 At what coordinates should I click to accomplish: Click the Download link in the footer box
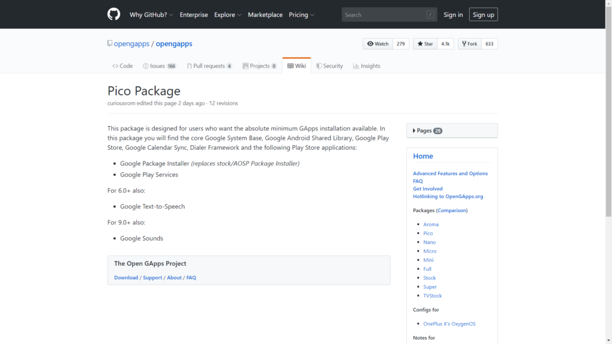click(126, 278)
